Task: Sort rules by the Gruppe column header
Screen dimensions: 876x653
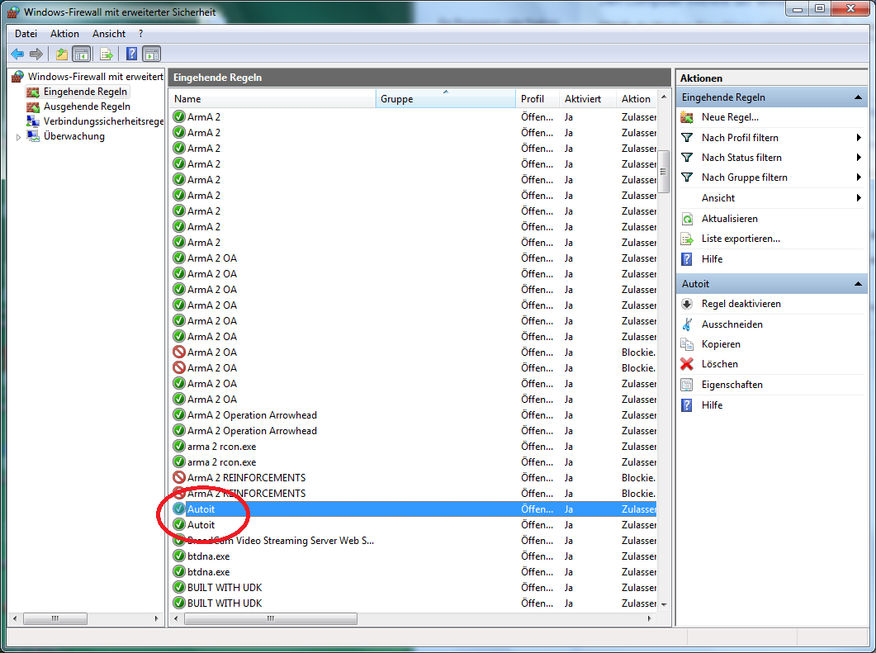Action: click(446, 99)
